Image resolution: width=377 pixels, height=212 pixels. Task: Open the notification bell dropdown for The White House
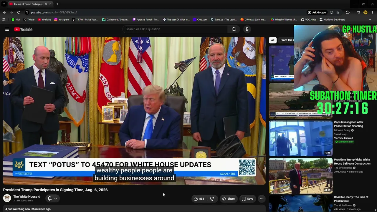52,198
